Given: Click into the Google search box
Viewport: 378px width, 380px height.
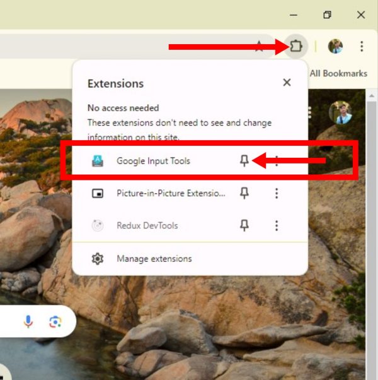Looking at the screenshot, I should pyautogui.click(x=38, y=321).
